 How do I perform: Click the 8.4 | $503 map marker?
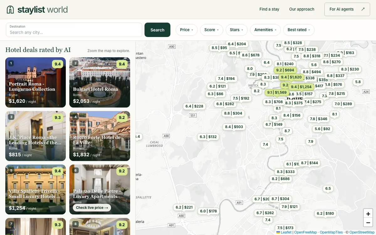click(234, 127)
